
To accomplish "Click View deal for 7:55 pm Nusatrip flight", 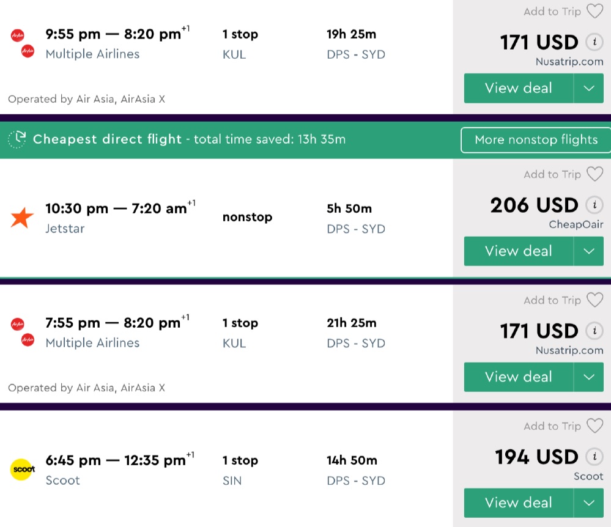I will click(x=518, y=377).
